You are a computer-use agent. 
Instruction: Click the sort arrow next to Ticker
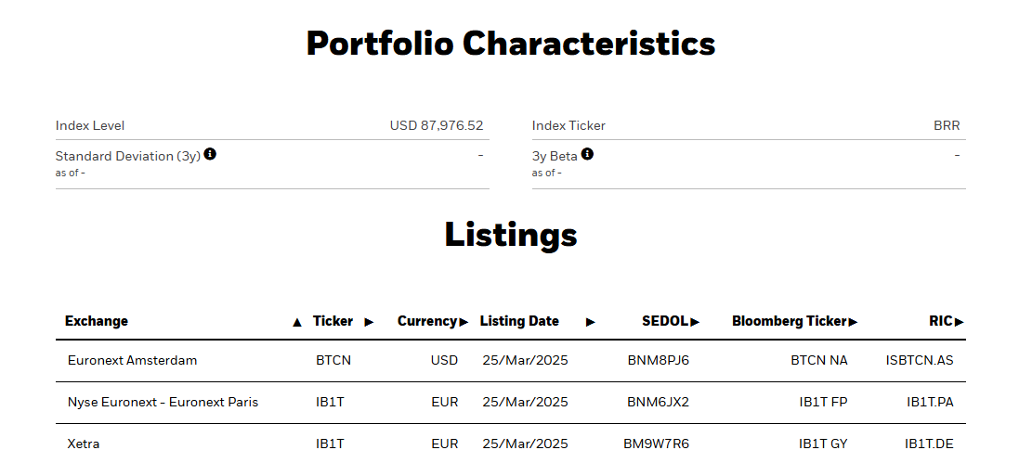tap(369, 322)
